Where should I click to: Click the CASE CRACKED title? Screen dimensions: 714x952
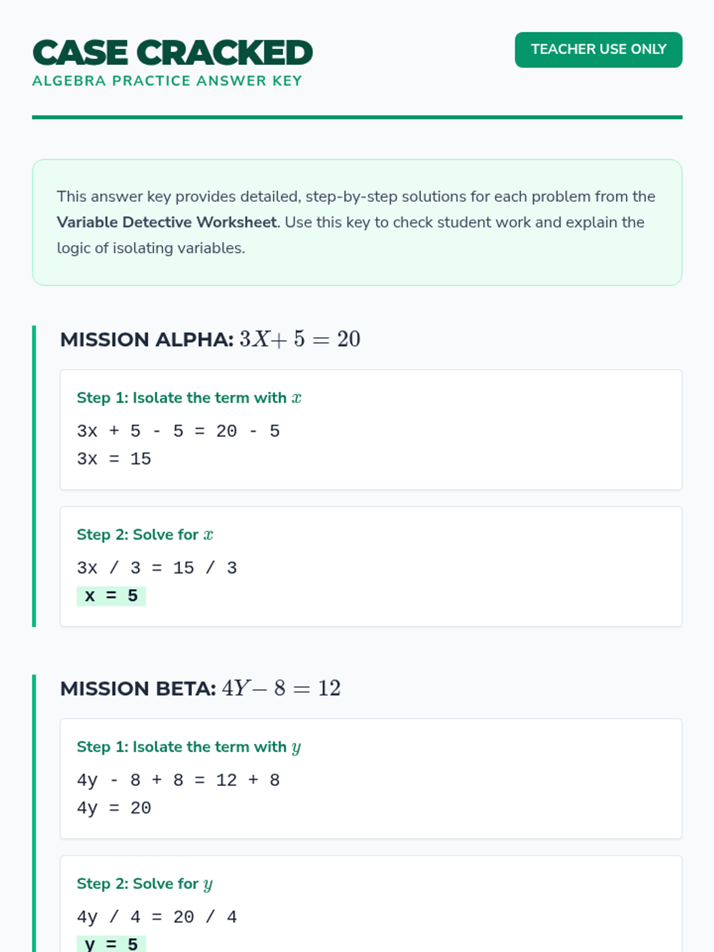coord(173,52)
